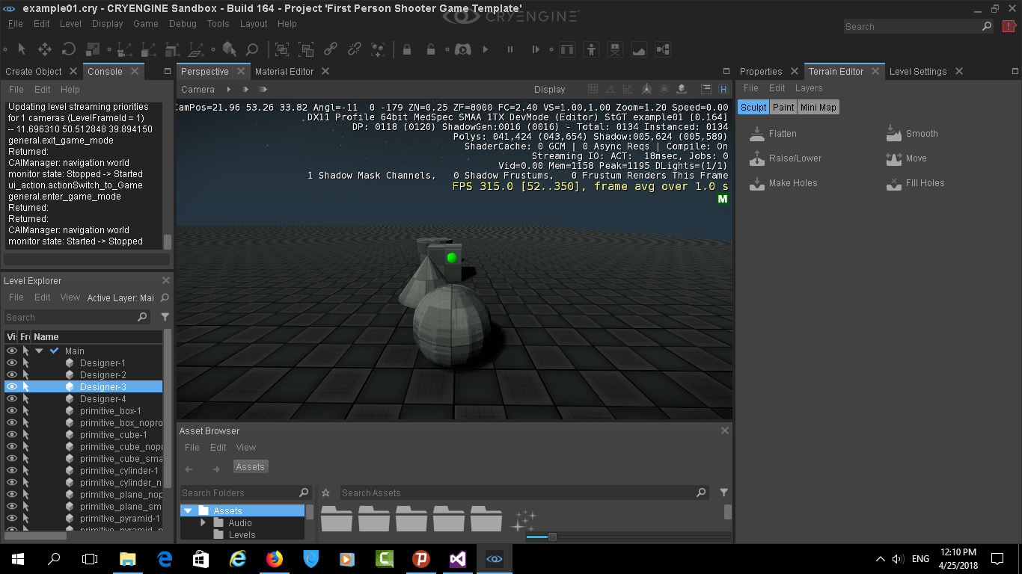This screenshot has width=1022, height=574.
Task: Expand the Audio folder in Asset Browser
Action: [x=203, y=522]
